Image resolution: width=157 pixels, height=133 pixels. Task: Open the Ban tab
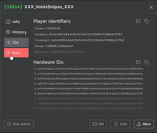pos(16,53)
